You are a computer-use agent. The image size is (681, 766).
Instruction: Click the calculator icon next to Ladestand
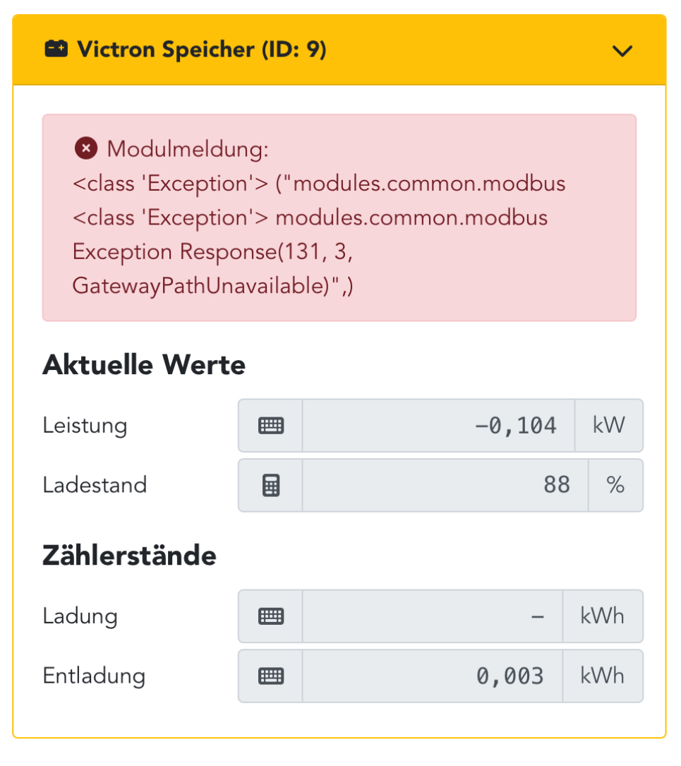click(270, 485)
